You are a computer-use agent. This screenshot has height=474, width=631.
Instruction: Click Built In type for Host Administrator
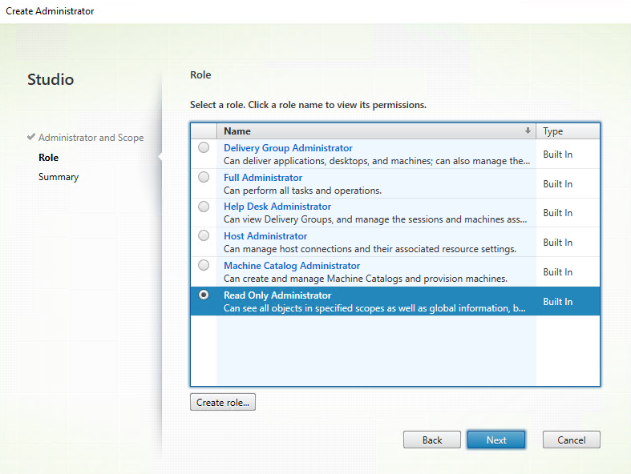click(557, 243)
